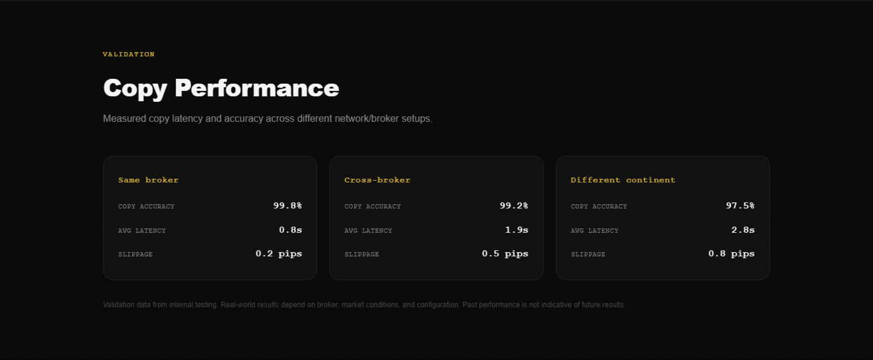Click the 1.9s average latency value
The height and width of the screenshot is (360, 873).
pos(517,230)
